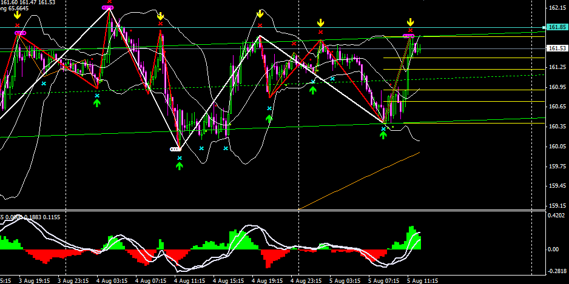Select the 162.15 price scale label
Viewport: 569px width, 284px height.
pyautogui.click(x=556, y=8)
